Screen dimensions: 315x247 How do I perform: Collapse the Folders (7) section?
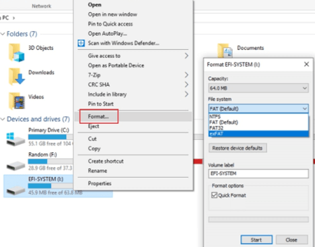pos(3,34)
